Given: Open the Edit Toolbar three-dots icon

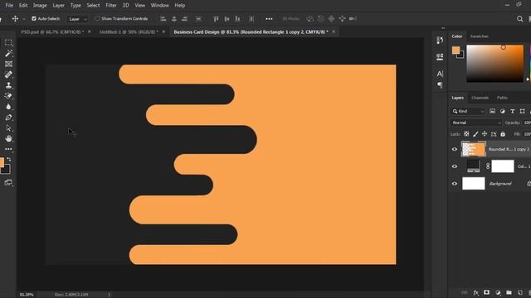Looking at the screenshot, I should click(8, 149).
